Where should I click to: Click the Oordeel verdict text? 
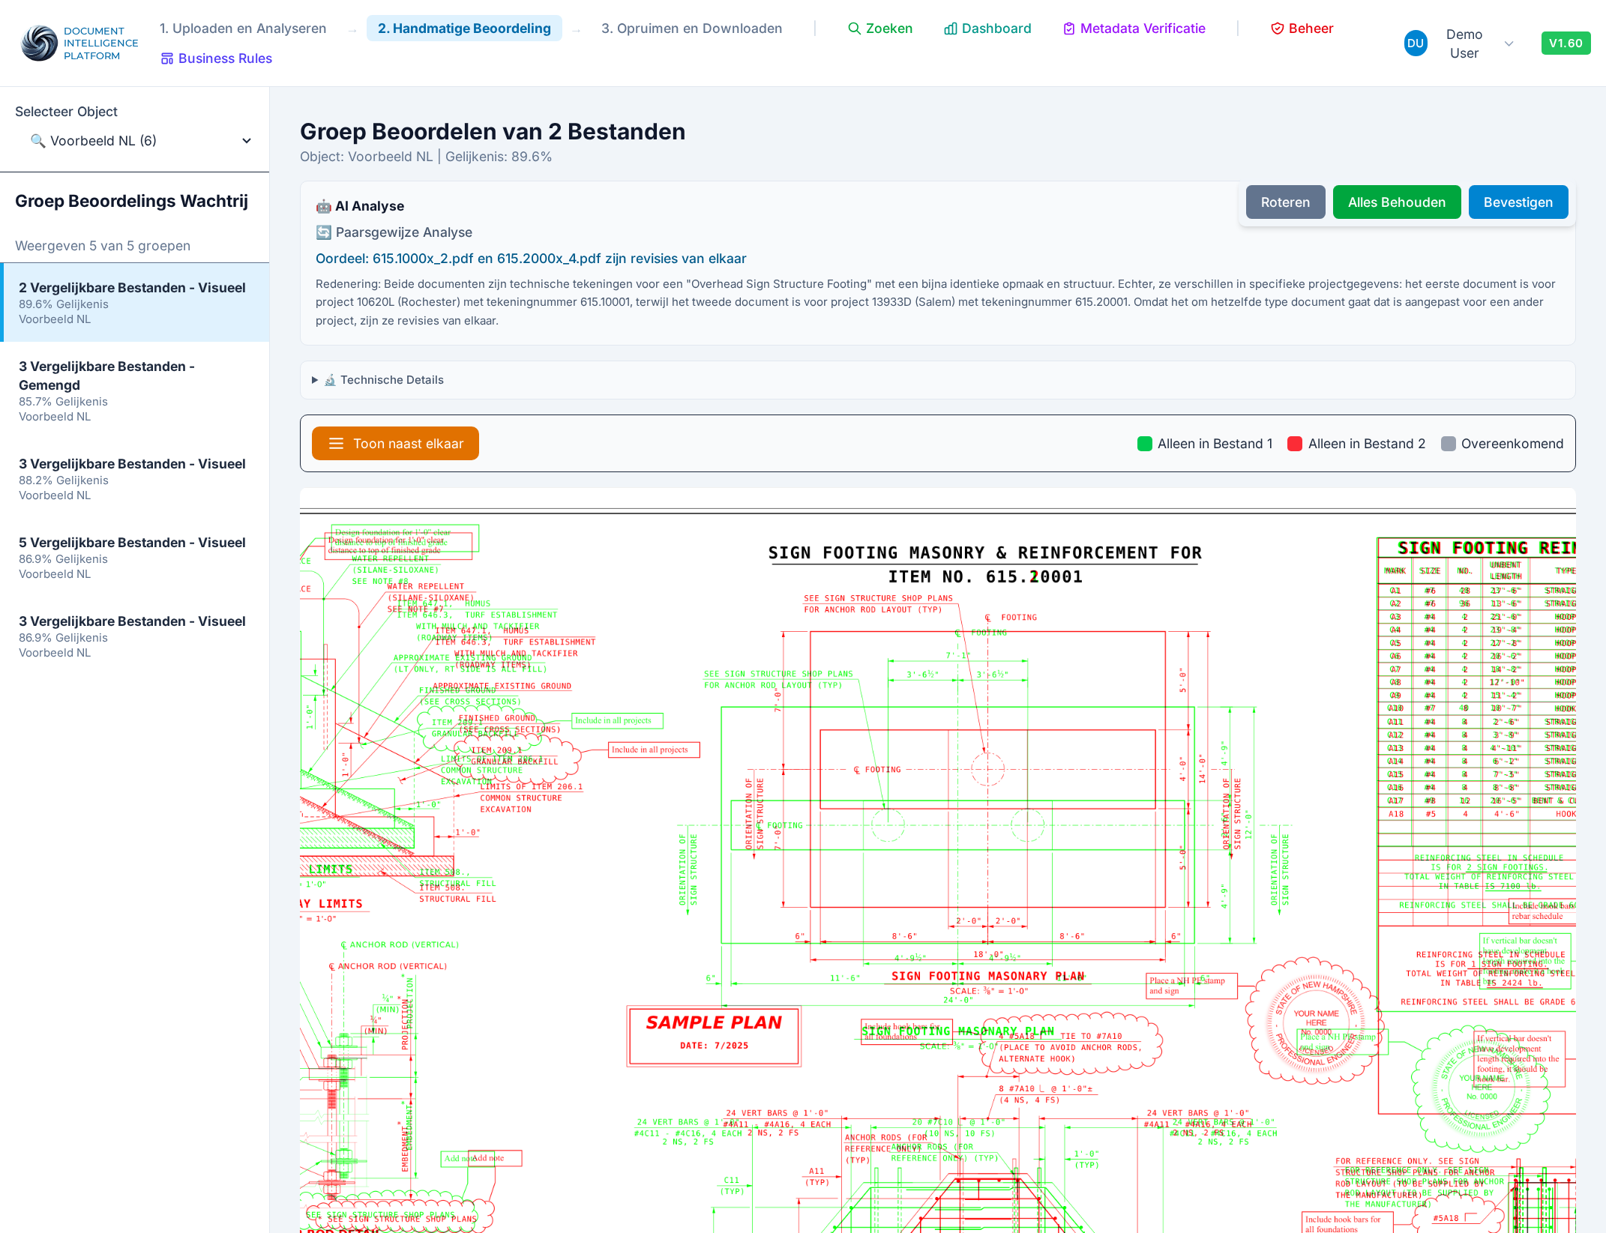[x=531, y=259]
